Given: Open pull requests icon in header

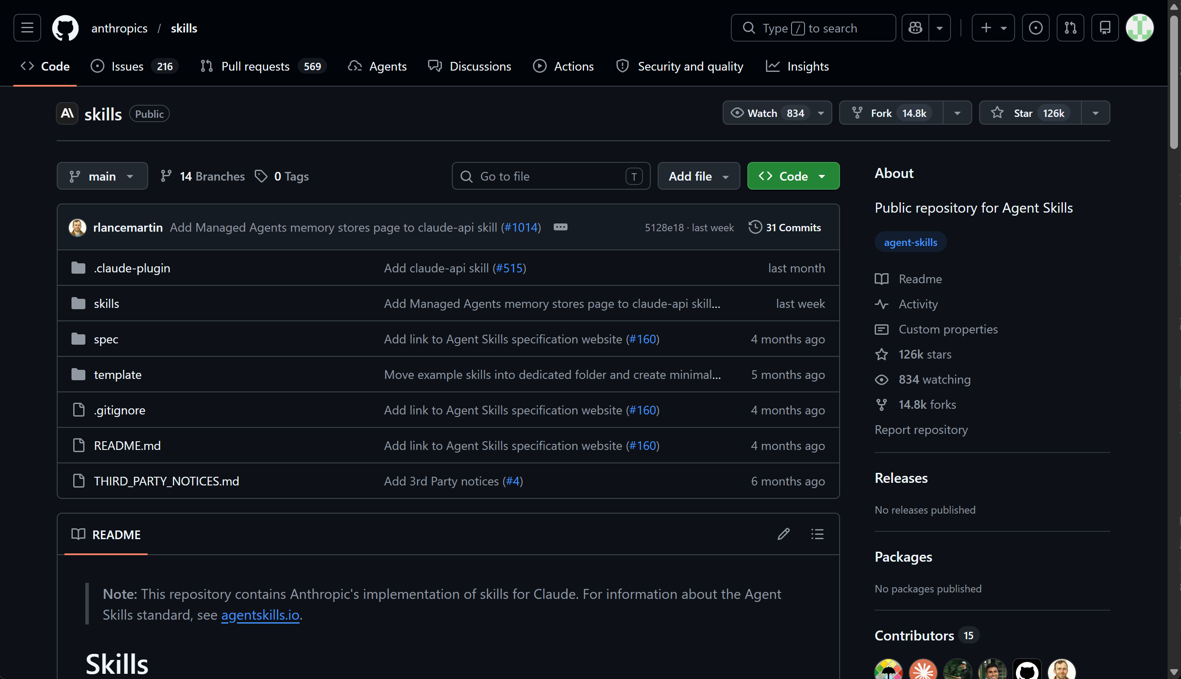Looking at the screenshot, I should (x=1071, y=28).
